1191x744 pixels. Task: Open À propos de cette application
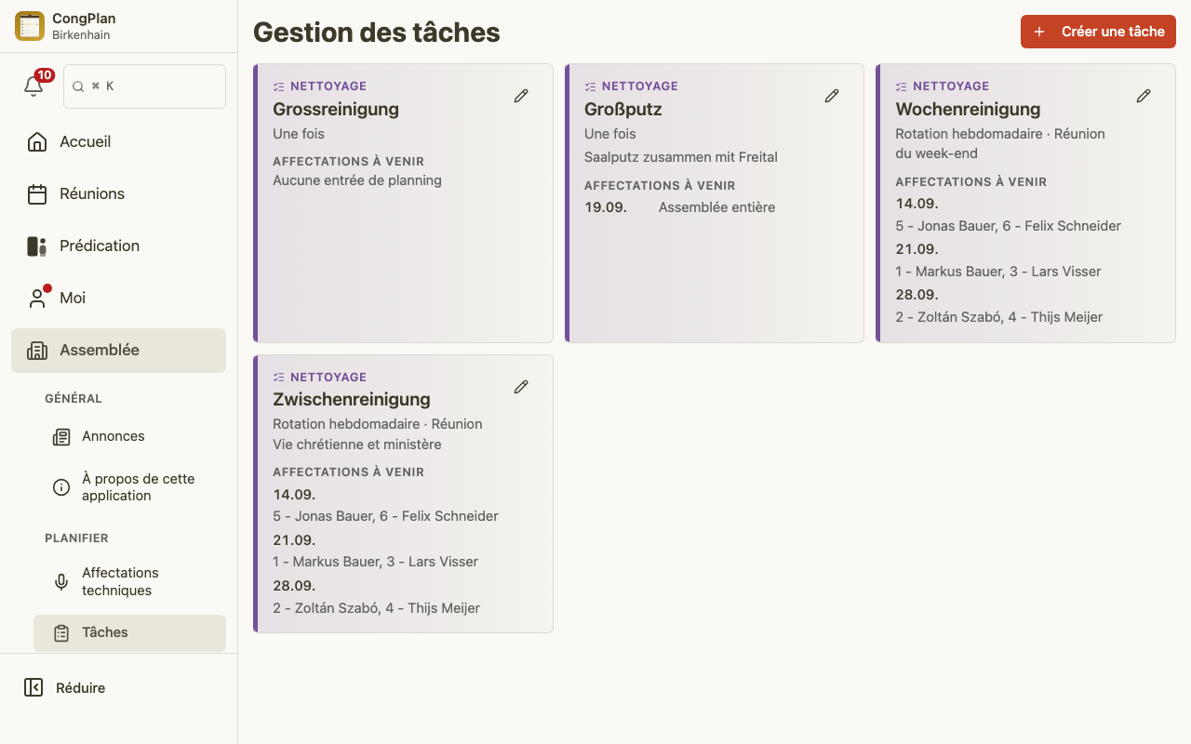(x=130, y=487)
